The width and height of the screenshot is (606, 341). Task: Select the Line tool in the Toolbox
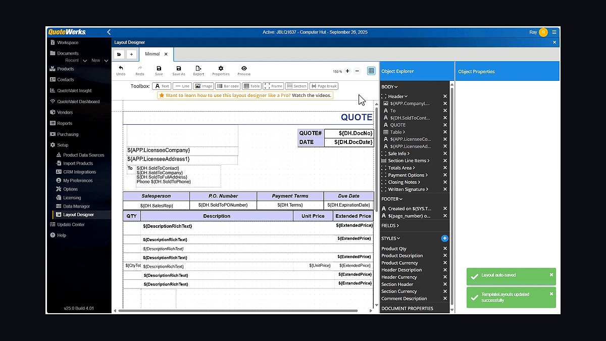[182, 86]
